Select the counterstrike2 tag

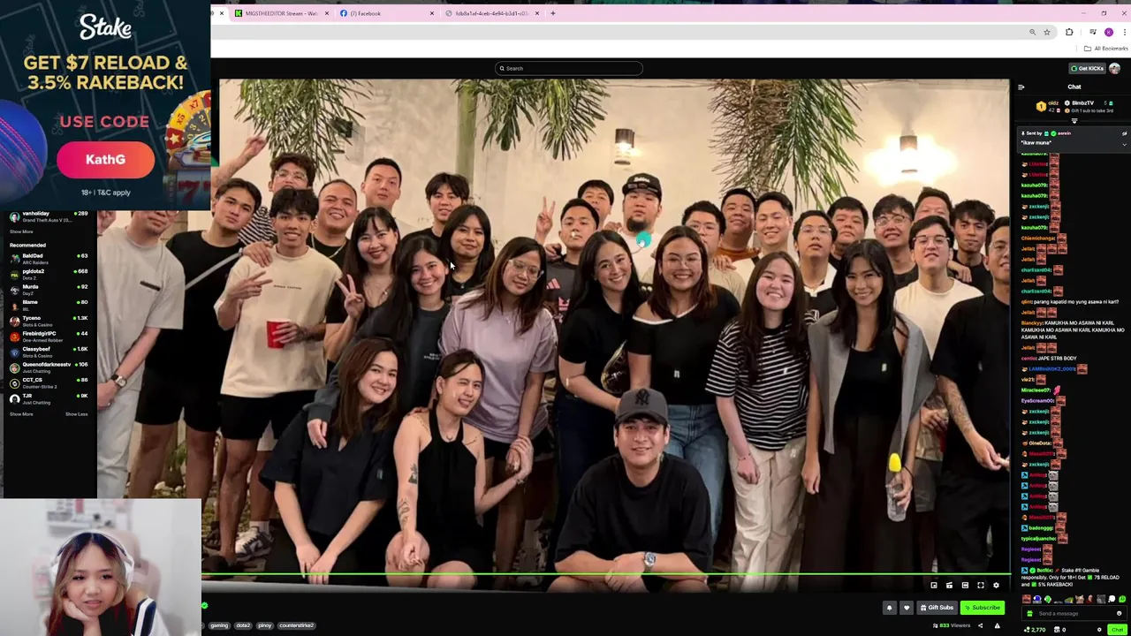[296, 625]
